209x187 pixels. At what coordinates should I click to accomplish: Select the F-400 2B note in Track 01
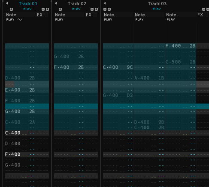pos(20,101)
